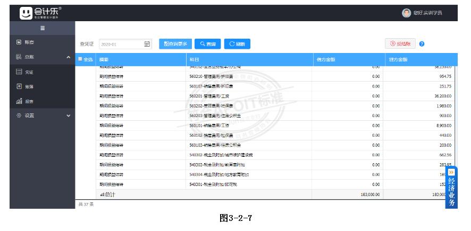Click the 总账 ledger icon in sidebar
Screen dimensions: 471x231
(19, 57)
